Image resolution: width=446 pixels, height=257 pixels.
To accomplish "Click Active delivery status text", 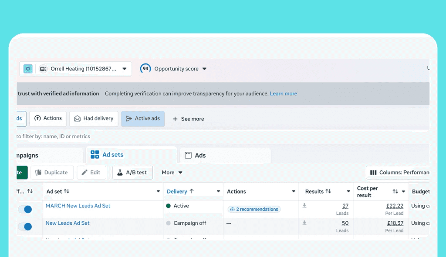I will (181, 206).
